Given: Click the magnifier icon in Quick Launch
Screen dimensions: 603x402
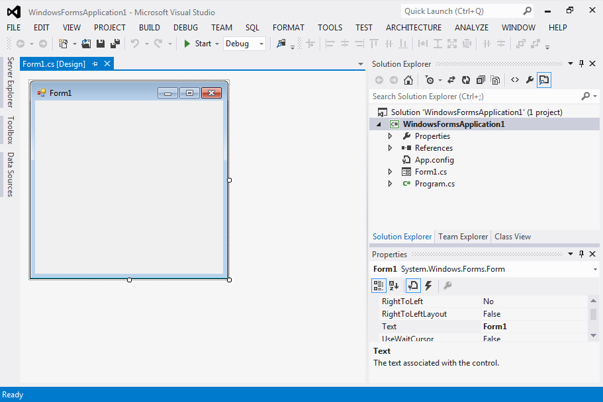Looking at the screenshot, I should (x=528, y=11).
